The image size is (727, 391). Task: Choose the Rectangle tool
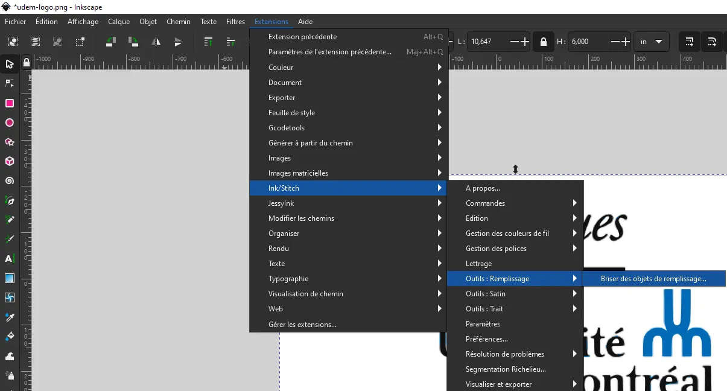point(10,103)
